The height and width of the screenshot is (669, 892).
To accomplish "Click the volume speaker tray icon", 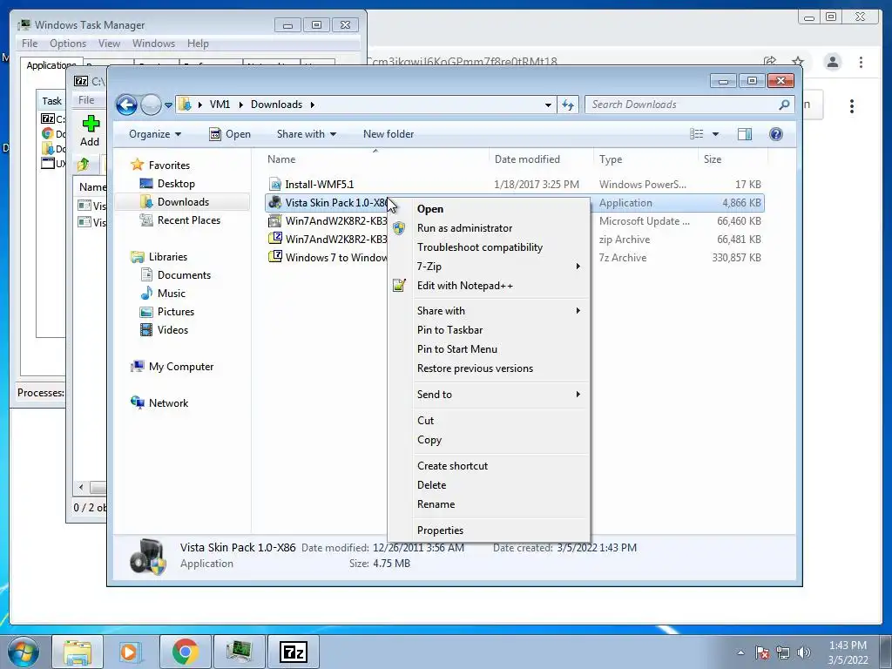I will click(803, 652).
